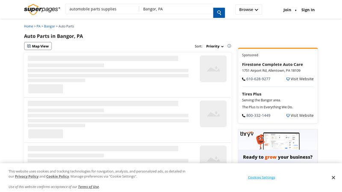
Task: Call Firestone at 610-628-9277
Action: (258, 79)
